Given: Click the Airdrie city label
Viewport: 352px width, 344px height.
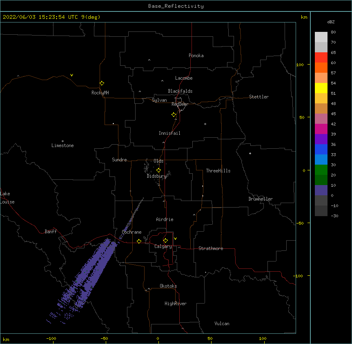Looking at the screenshot, I should pyautogui.click(x=165, y=219).
